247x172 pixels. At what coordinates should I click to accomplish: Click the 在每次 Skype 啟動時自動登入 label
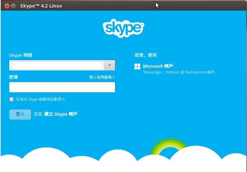pyautogui.click(x=41, y=100)
